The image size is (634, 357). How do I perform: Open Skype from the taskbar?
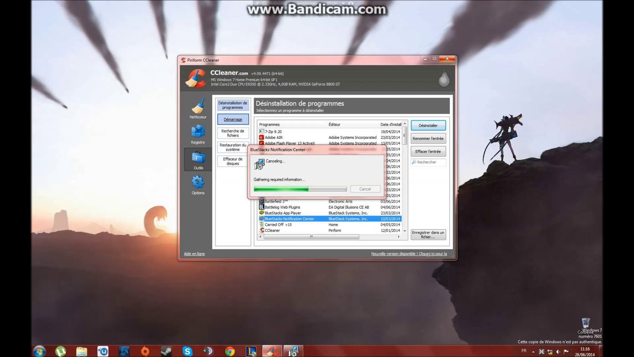click(x=187, y=351)
